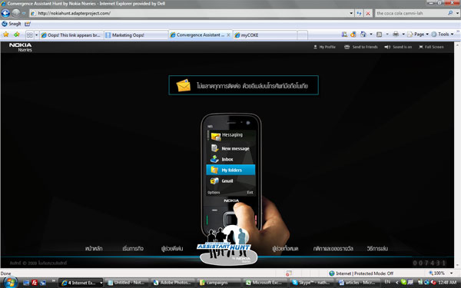The image size is (461, 288).
Task: Open the recent pages dropdown beside Forward
Action: [x=24, y=13]
